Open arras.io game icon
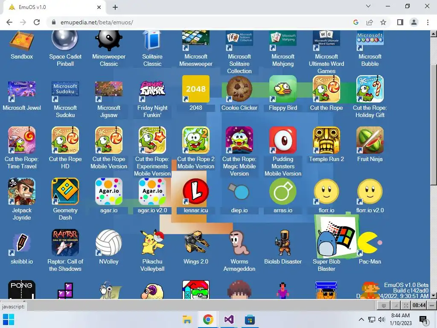This screenshot has width=437, height=328. click(x=283, y=191)
